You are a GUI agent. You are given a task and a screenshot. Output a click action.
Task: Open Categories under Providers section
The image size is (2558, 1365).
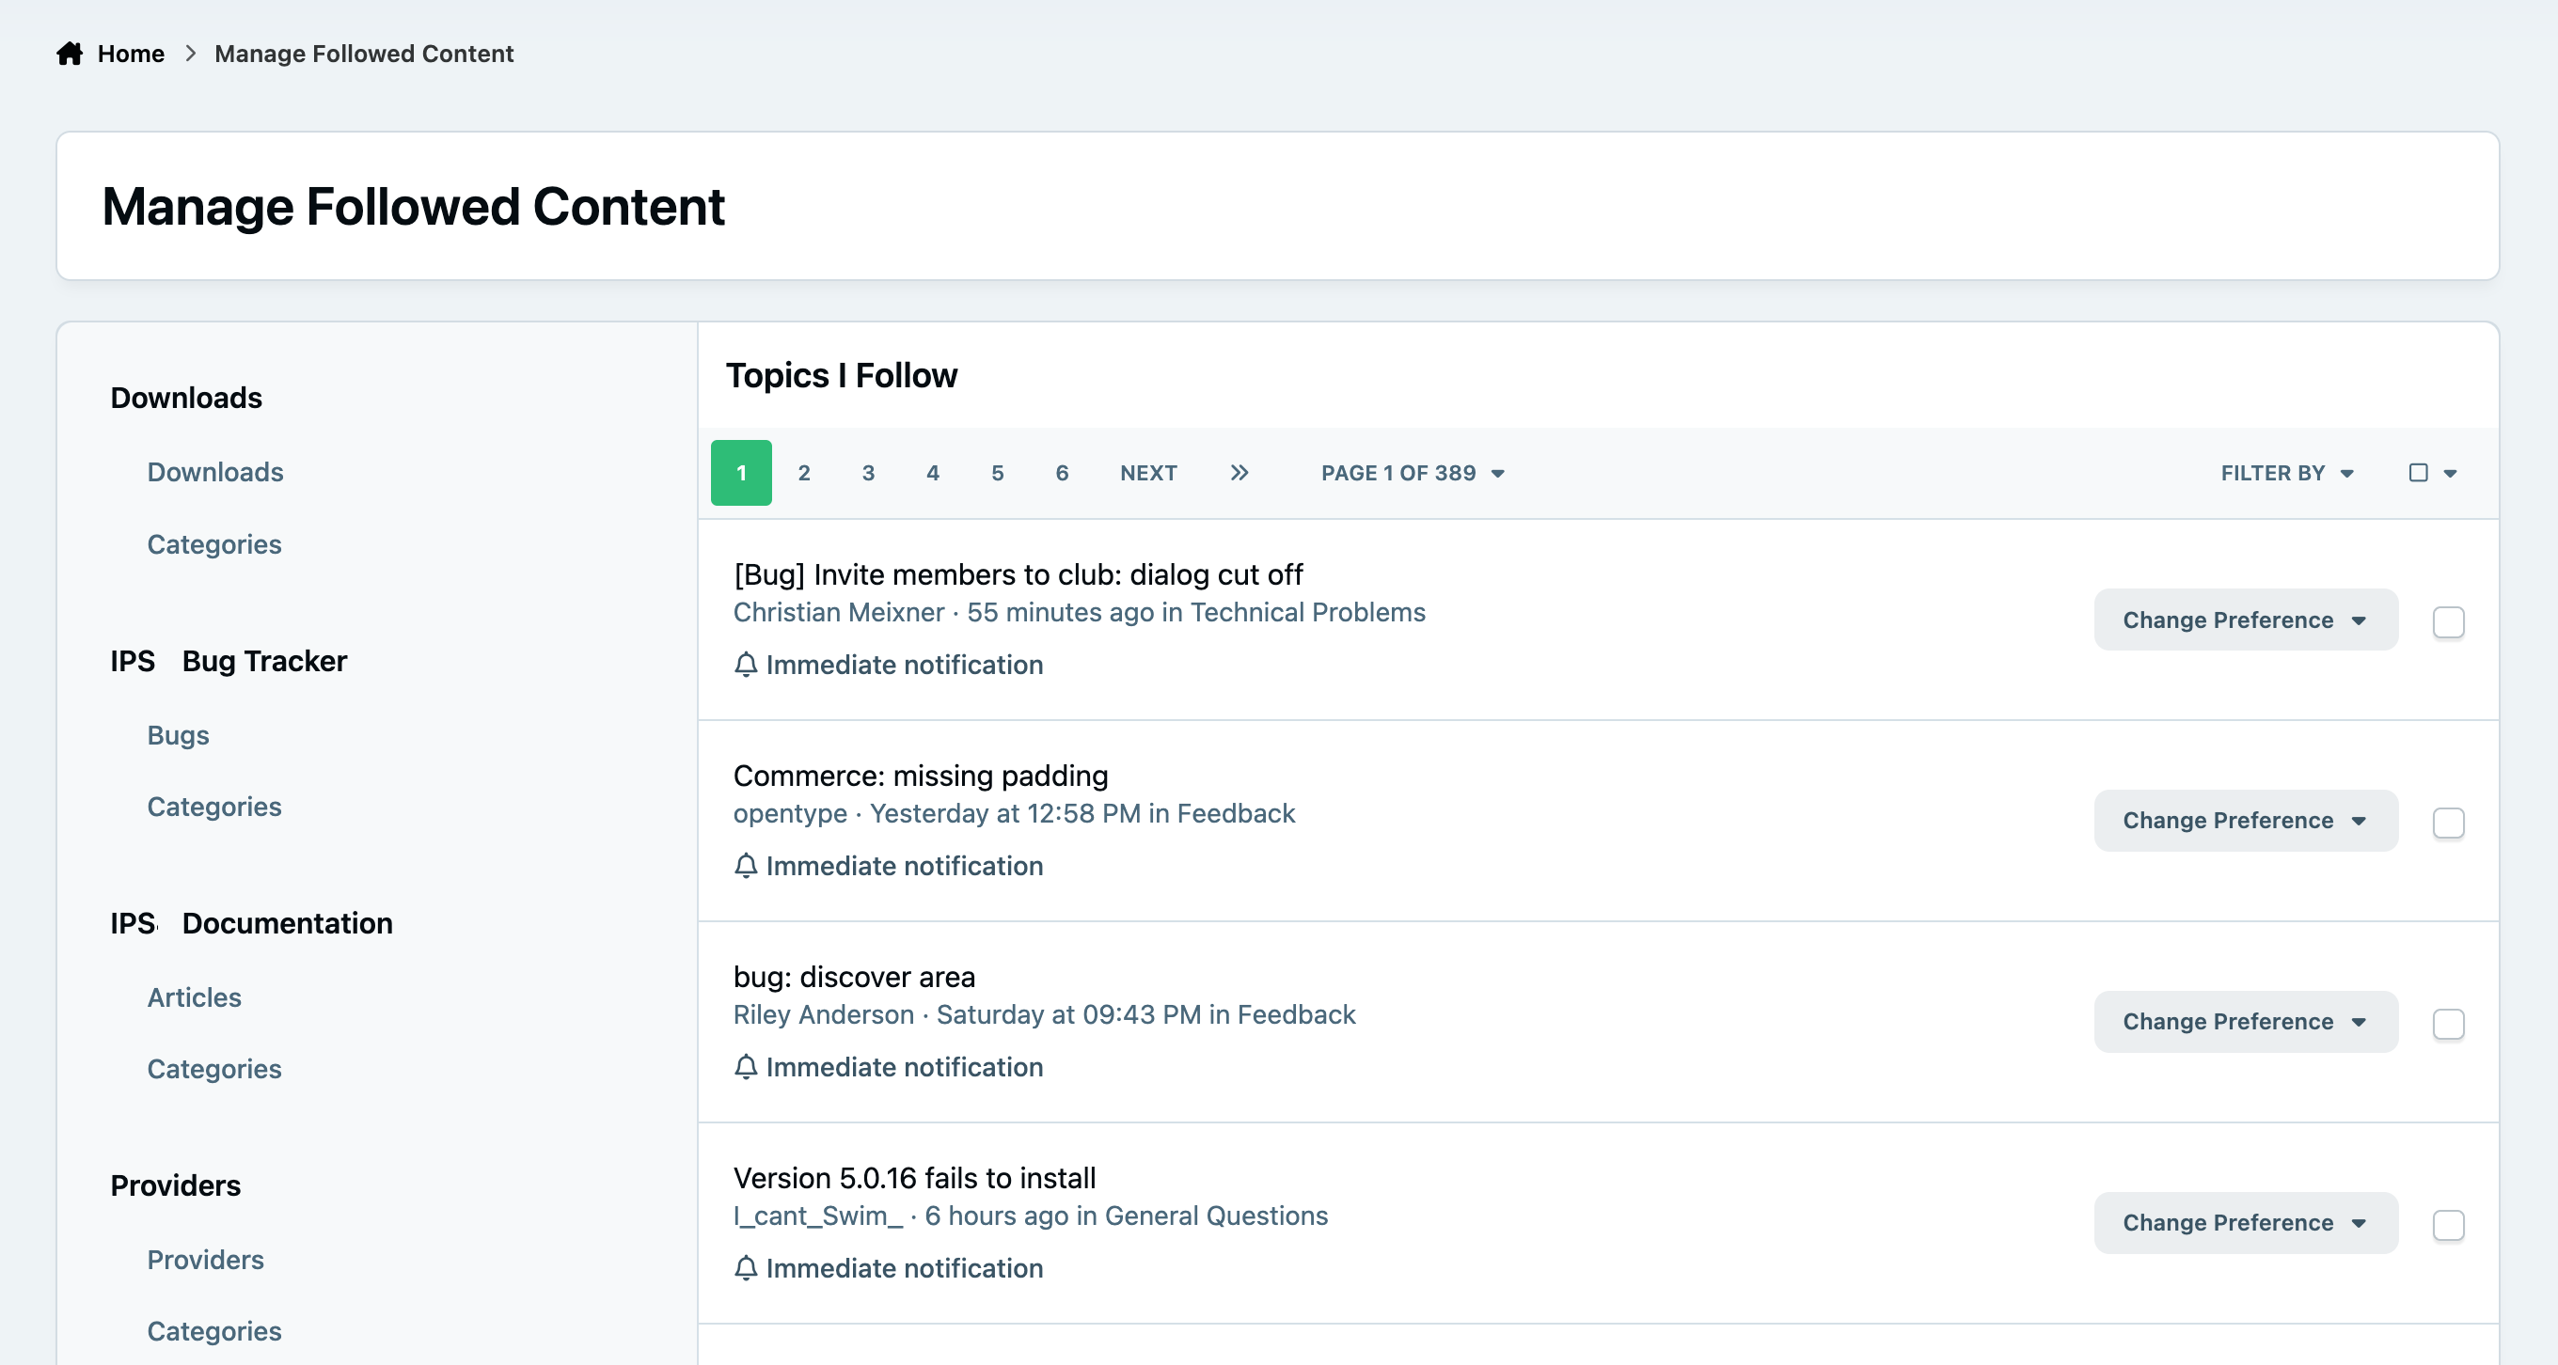pos(214,1330)
